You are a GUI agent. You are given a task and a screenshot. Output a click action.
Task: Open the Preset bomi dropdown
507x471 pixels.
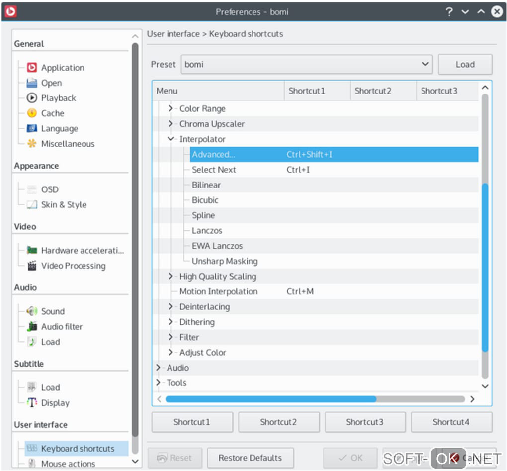(x=307, y=64)
